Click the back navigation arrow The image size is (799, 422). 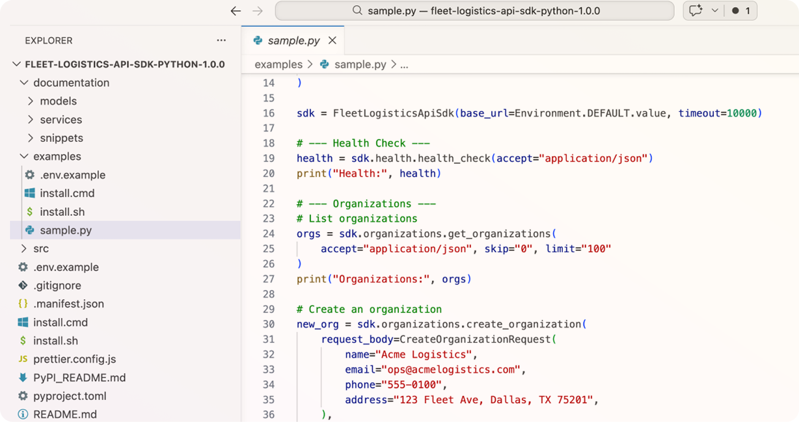click(x=236, y=10)
